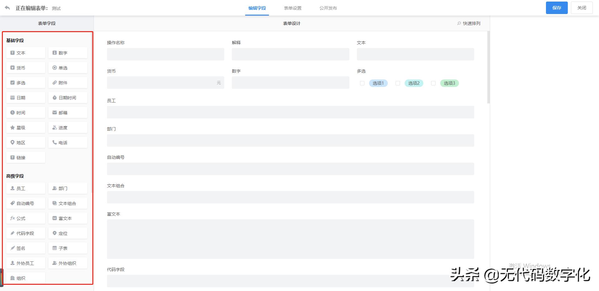This screenshot has height=291, width=599.
Task: Open the 公开发布 tab
Action: coord(328,8)
